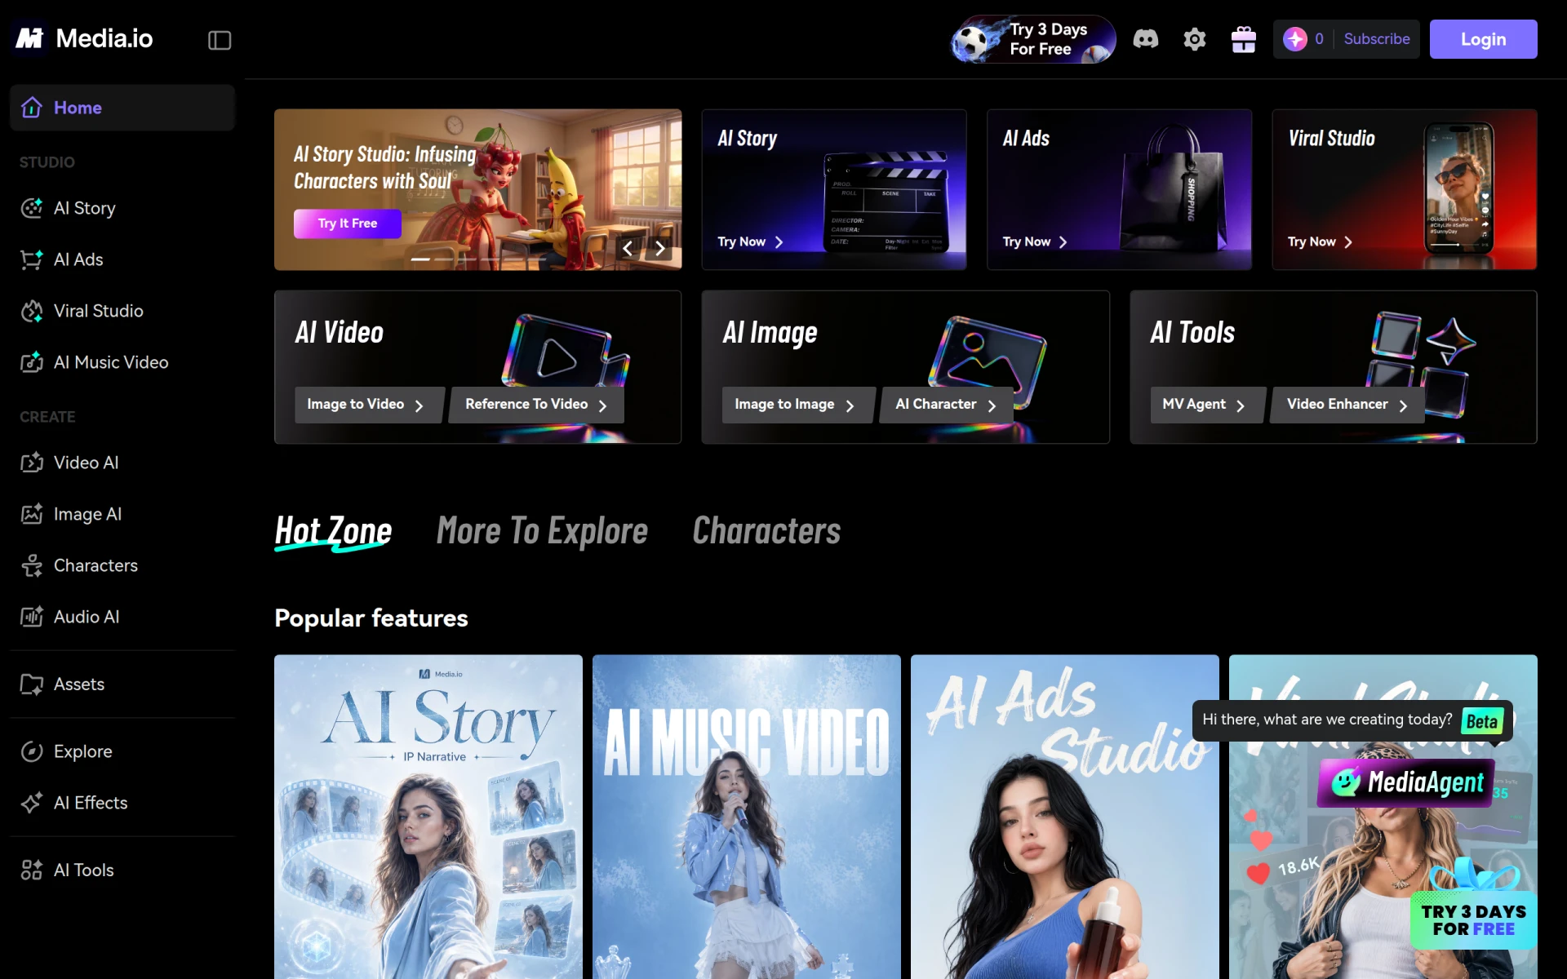The width and height of the screenshot is (1567, 979).
Task: Open MV Agent option
Action: coord(1207,405)
